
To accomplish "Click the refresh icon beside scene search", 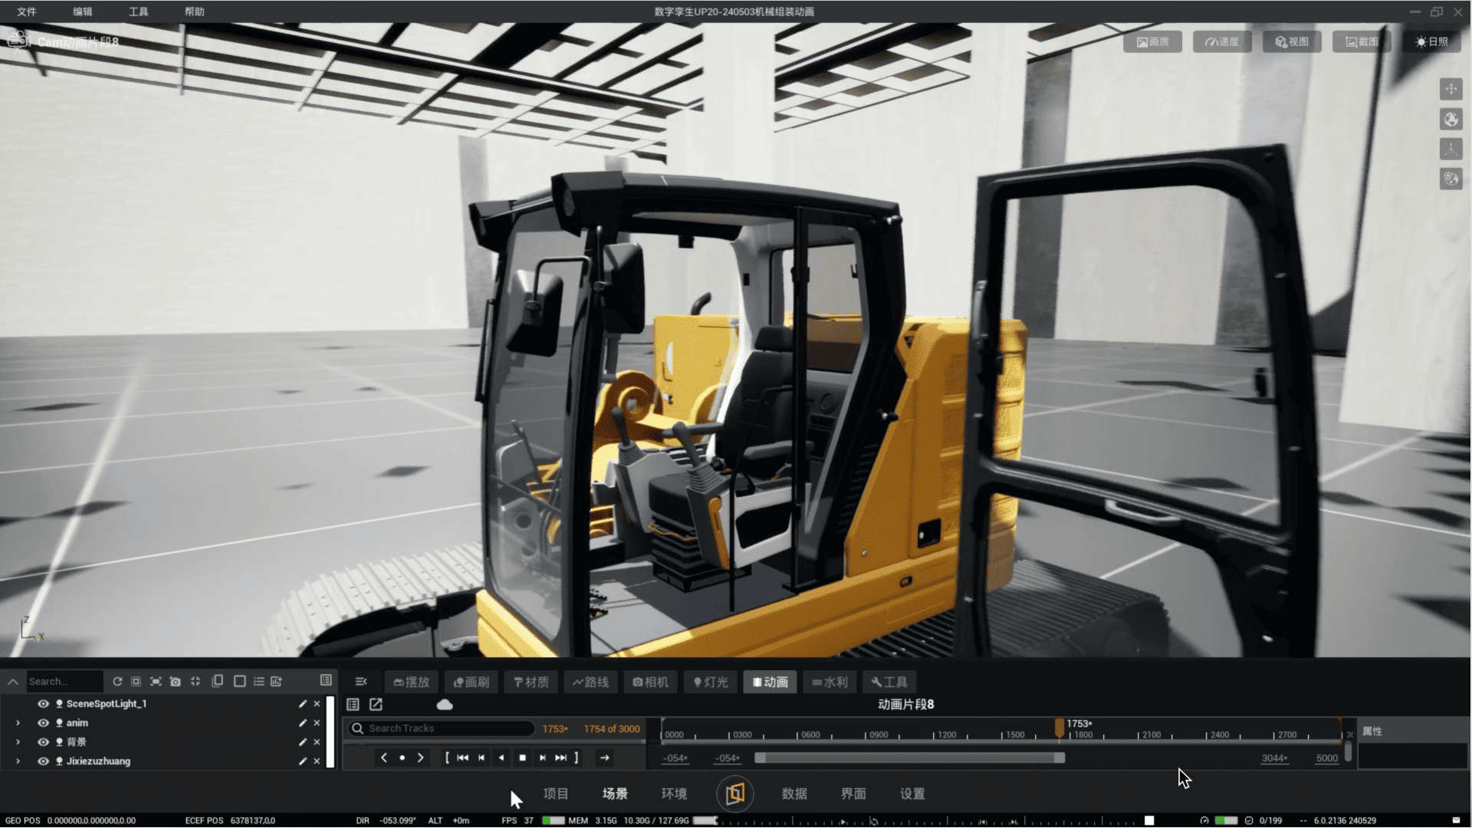I will point(117,682).
